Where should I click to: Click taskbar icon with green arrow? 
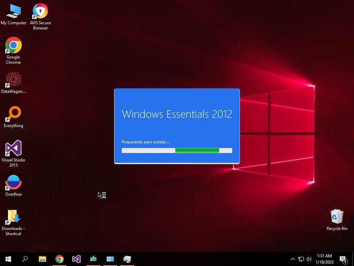[93, 259]
